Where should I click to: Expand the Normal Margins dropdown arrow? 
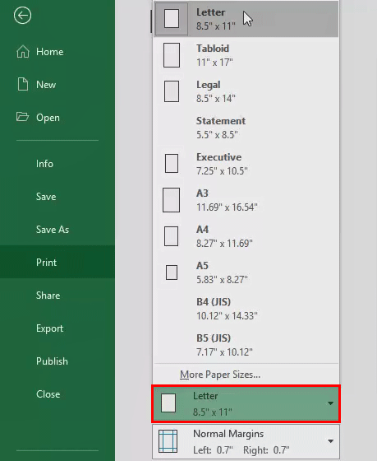pos(331,441)
